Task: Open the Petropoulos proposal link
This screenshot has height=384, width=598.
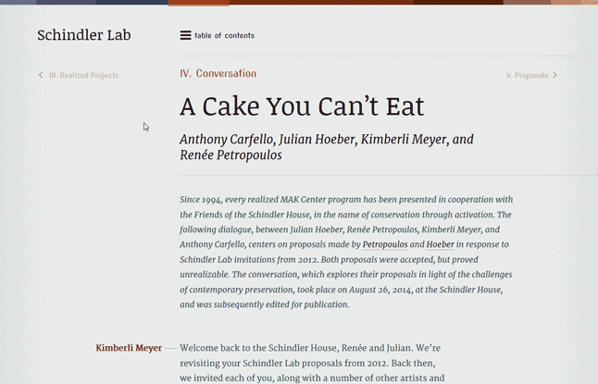Action: coord(385,244)
